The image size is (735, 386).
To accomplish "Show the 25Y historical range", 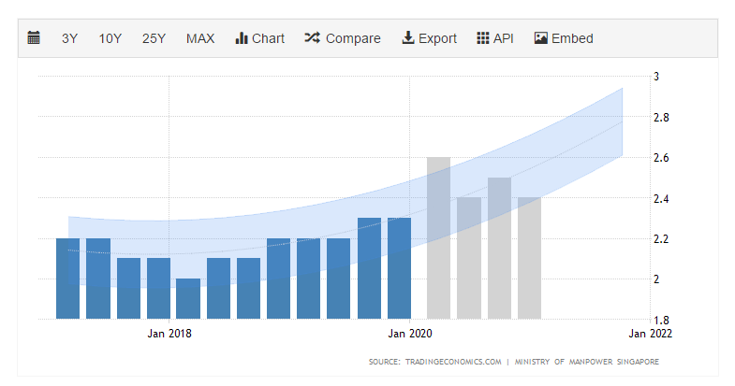I will pos(154,38).
